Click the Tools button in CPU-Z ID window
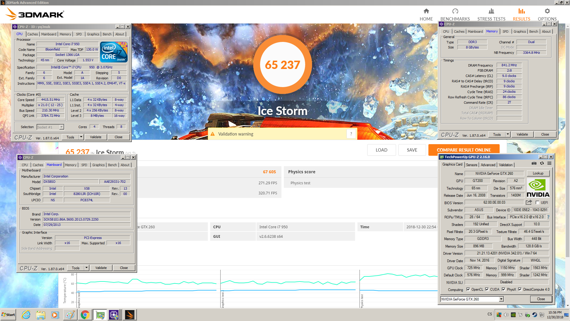This screenshot has height=321, width=570. tap(70, 137)
